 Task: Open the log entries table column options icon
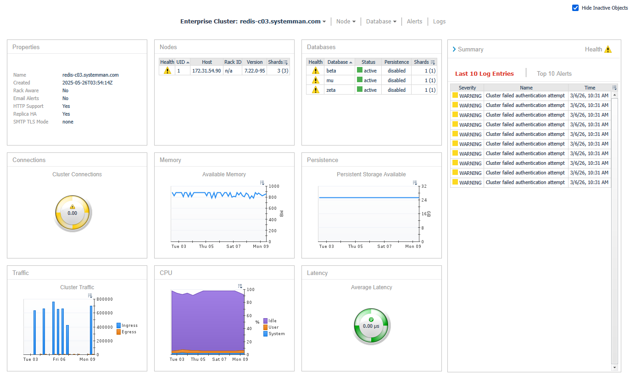pos(614,88)
